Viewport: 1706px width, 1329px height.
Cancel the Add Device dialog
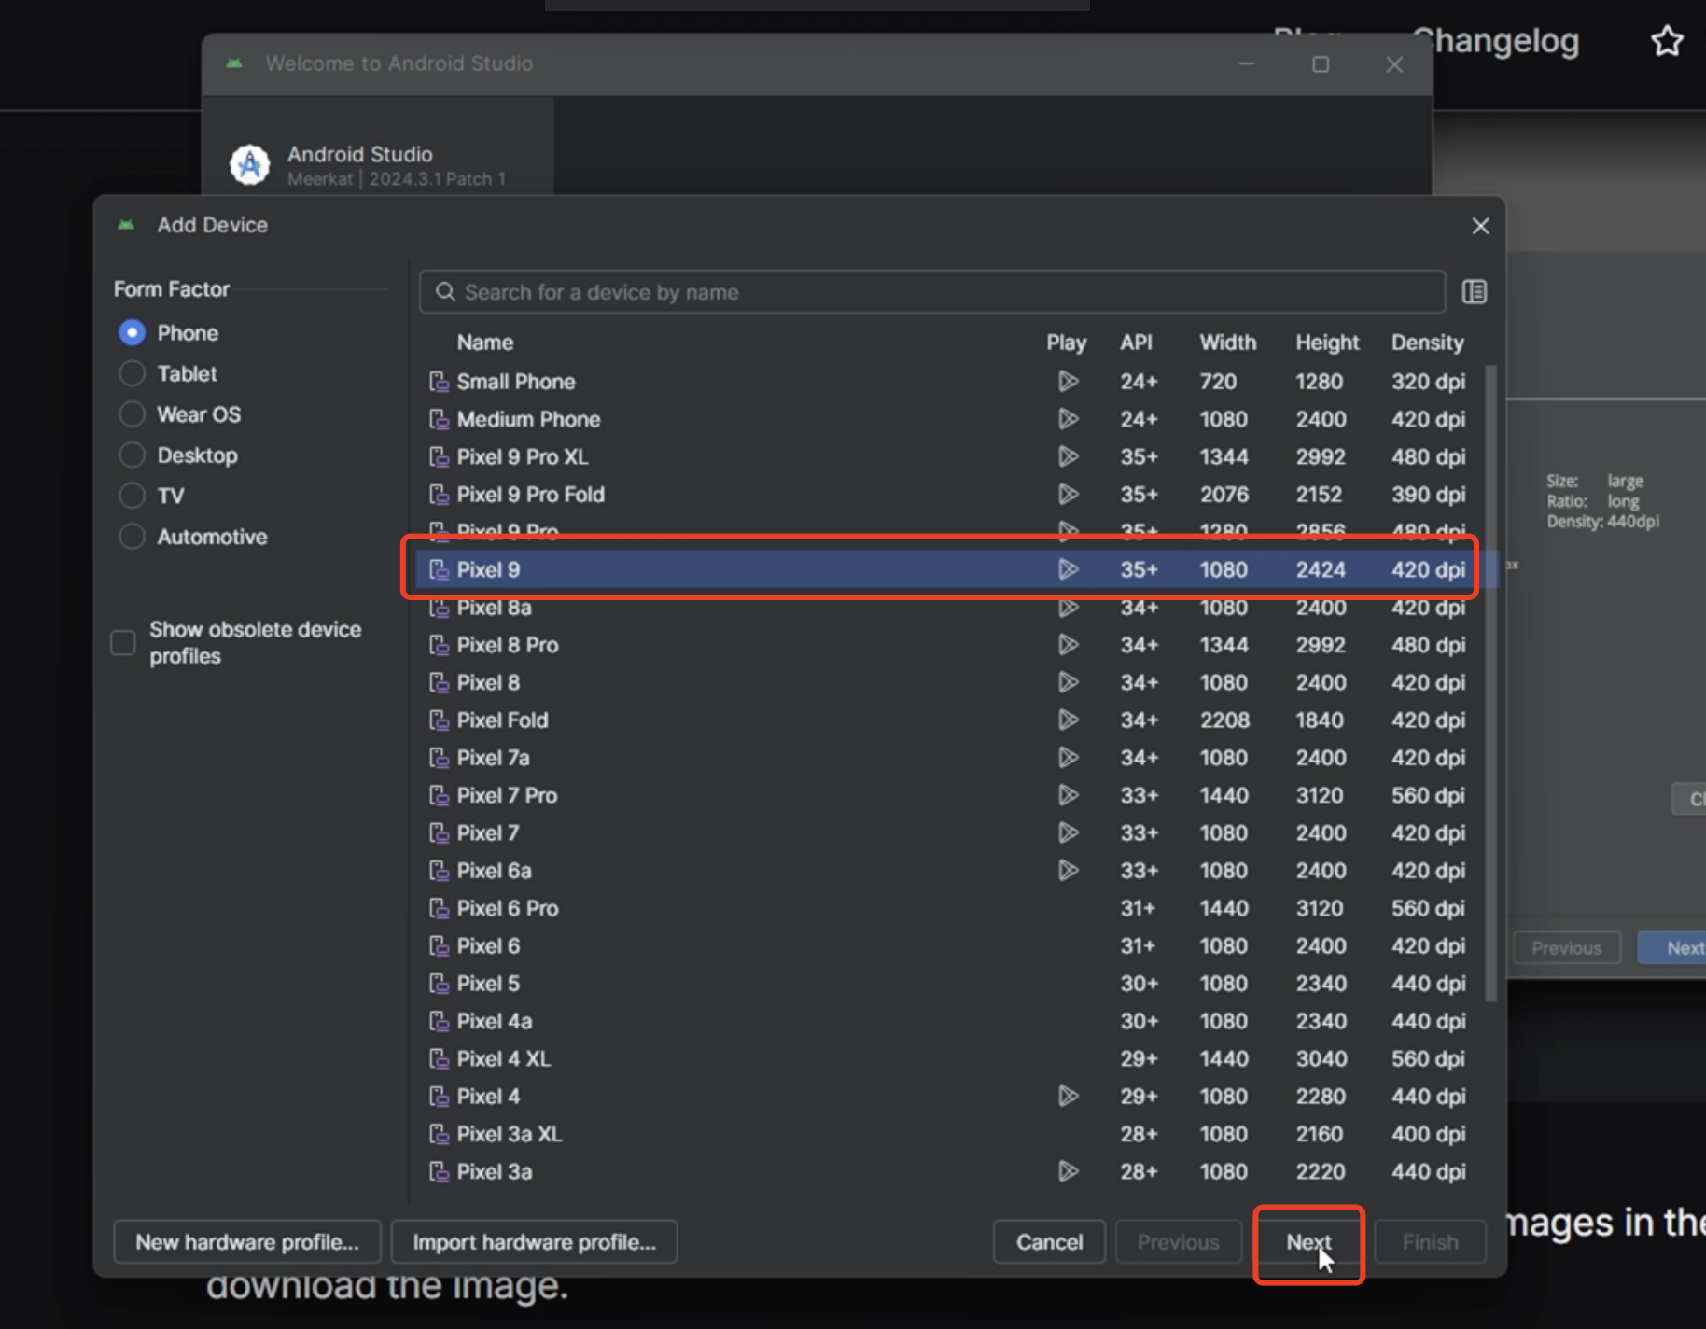(1050, 1242)
